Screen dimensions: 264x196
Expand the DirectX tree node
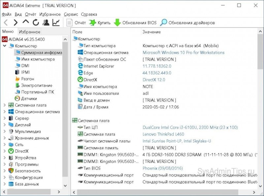(5, 151)
